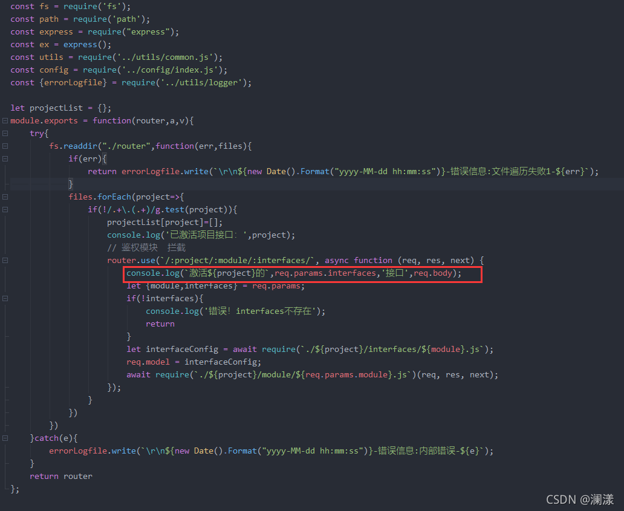The image size is (624, 511).
Task: Collapse the fold marker at }catch(e){ line
Action: (5, 438)
